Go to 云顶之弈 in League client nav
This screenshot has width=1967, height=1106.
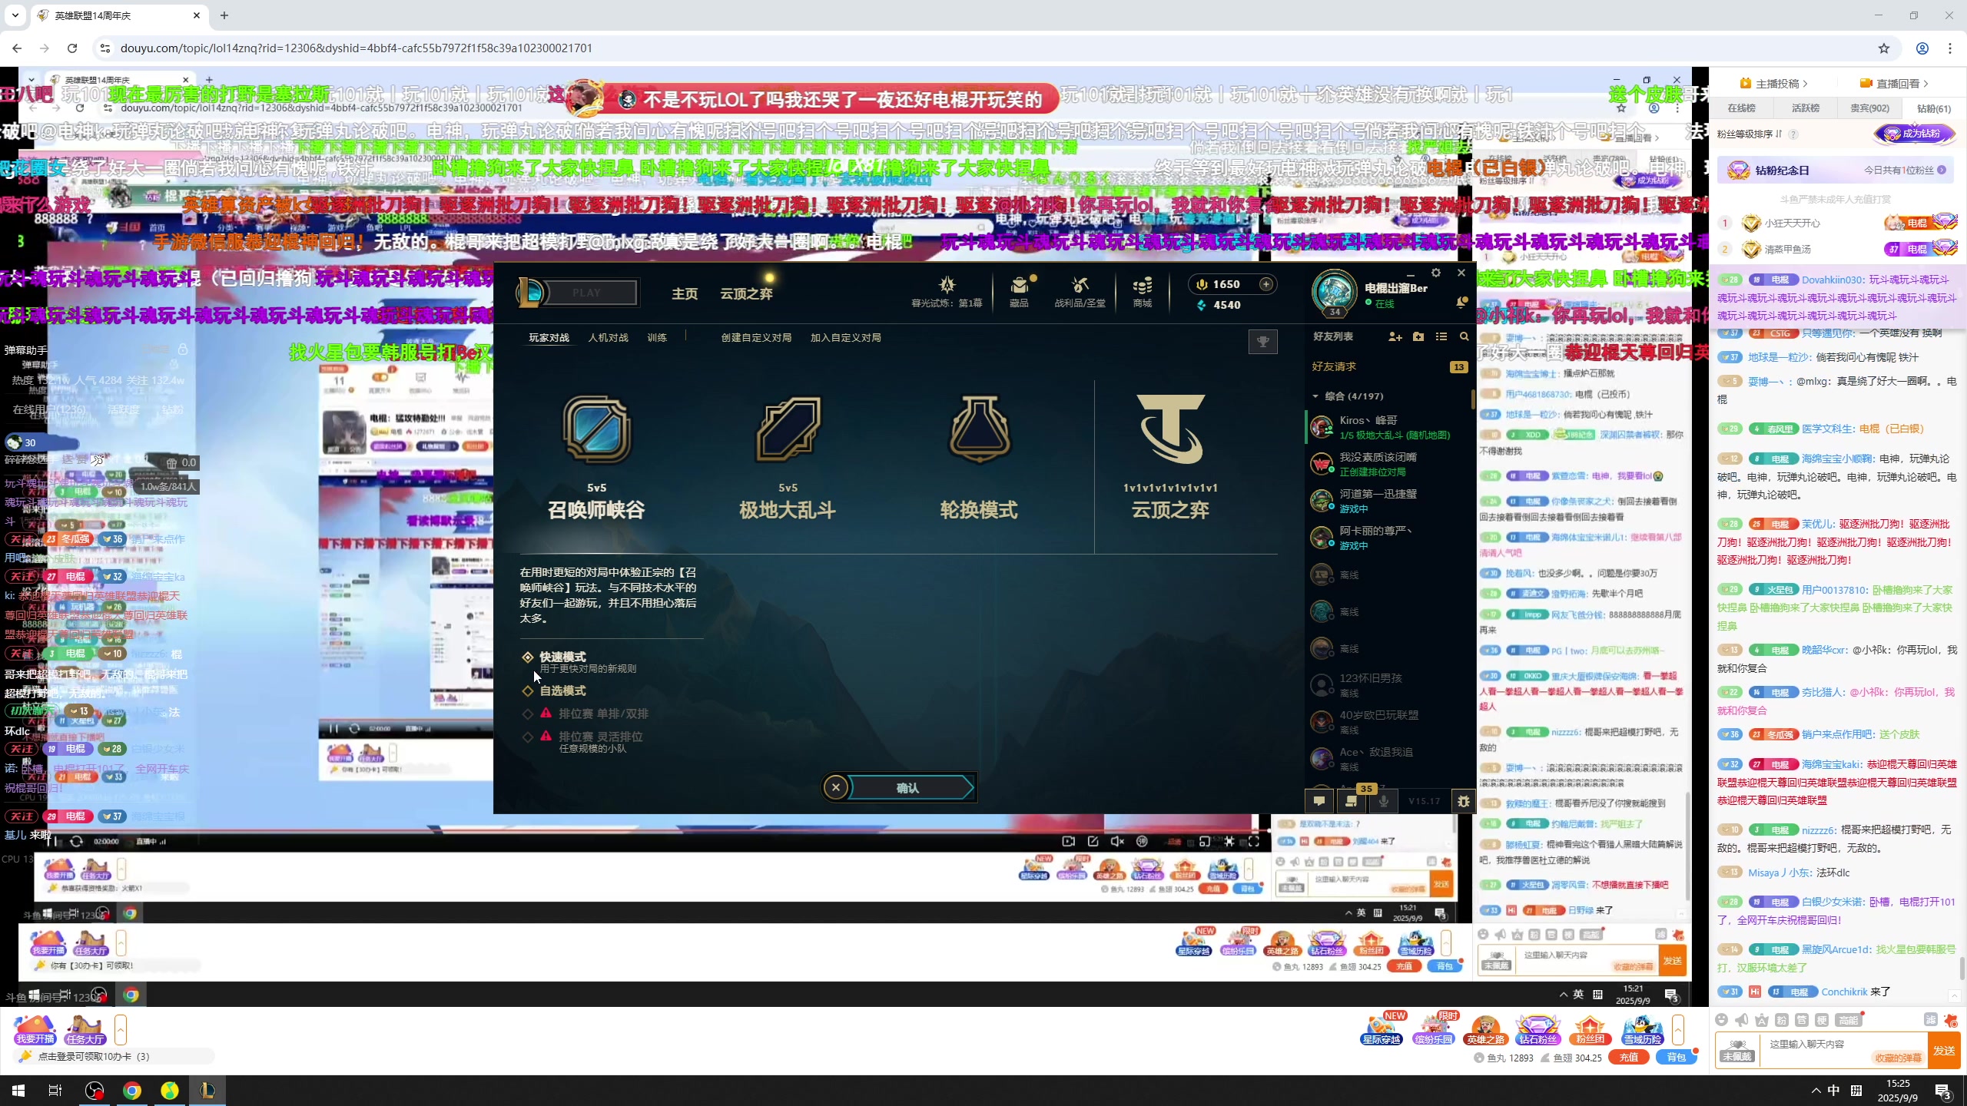[x=746, y=293]
